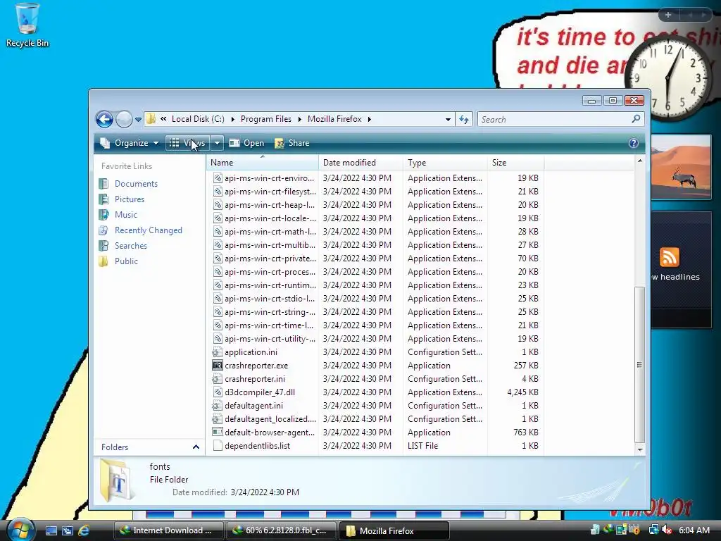Image resolution: width=721 pixels, height=541 pixels.
Task: Expand the Folders pane chevron
Action: 196,447
